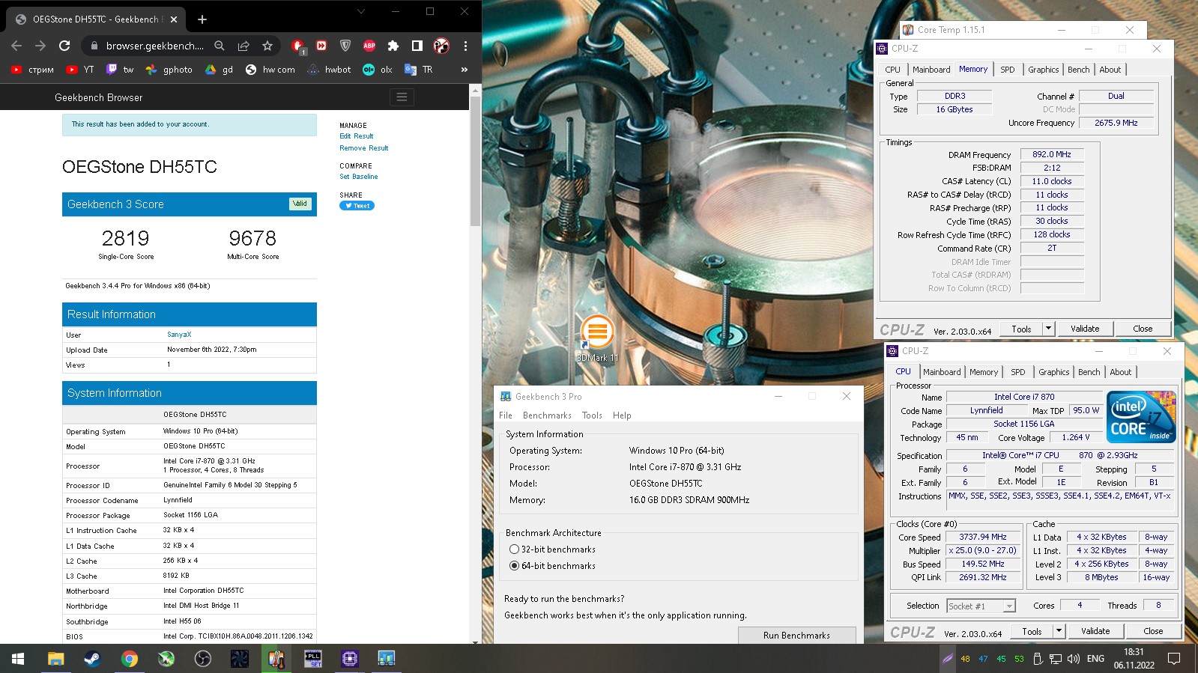Open the fan control taskbar app
The height and width of the screenshot is (673, 1198).
239,659
